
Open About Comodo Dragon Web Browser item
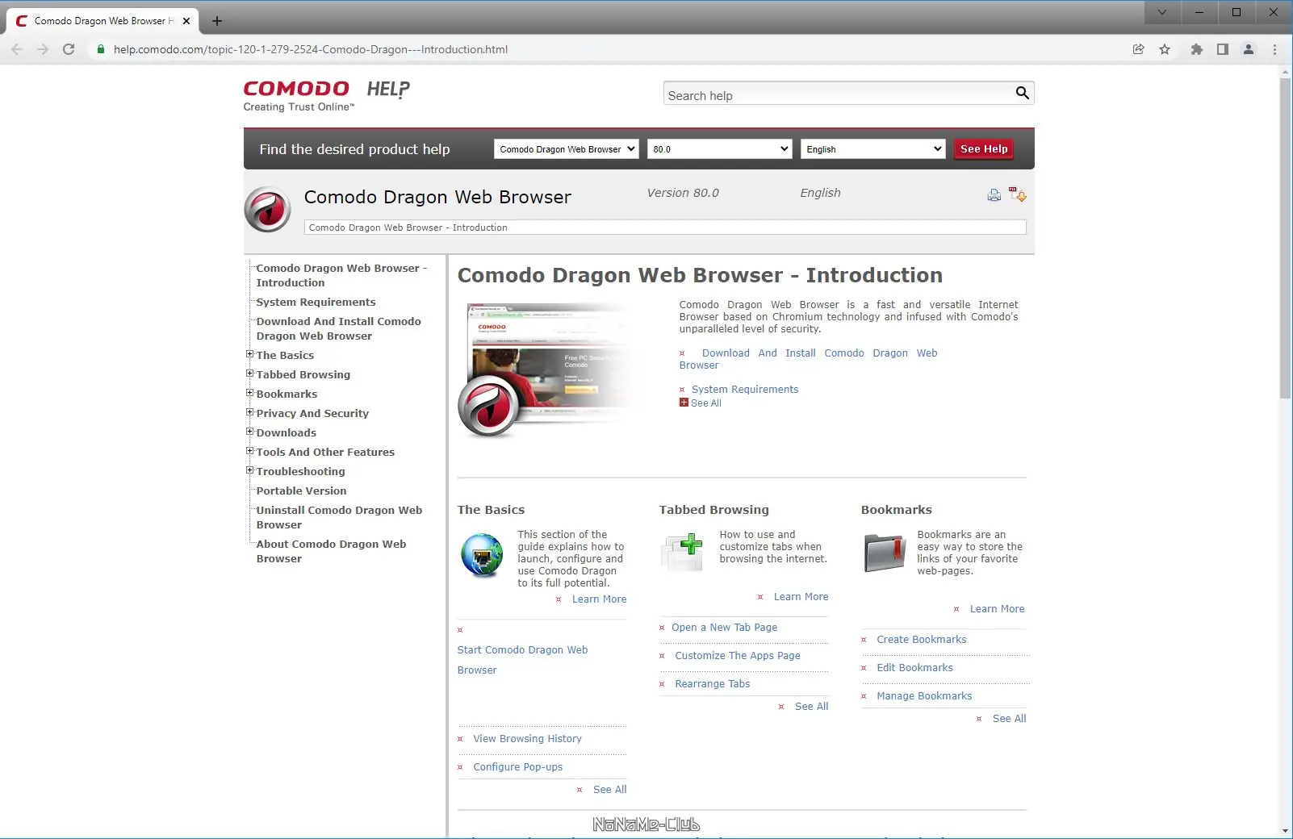[x=331, y=551]
